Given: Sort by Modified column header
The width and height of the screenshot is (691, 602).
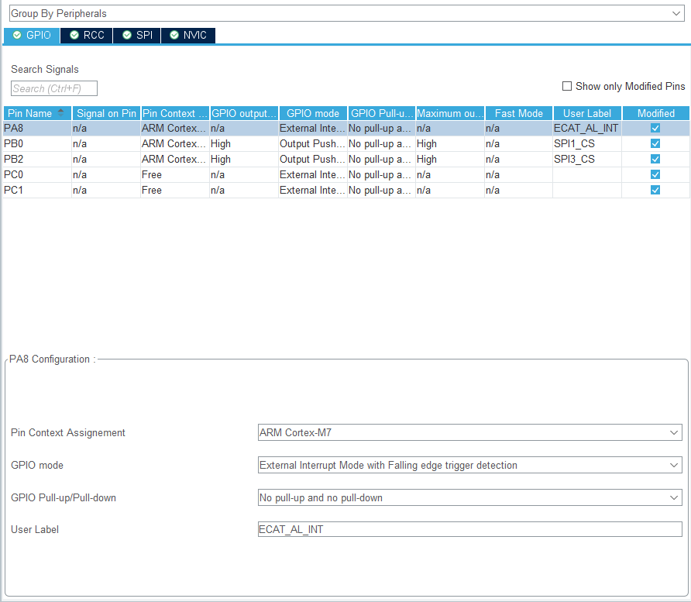Looking at the screenshot, I should [x=655, y=113].
